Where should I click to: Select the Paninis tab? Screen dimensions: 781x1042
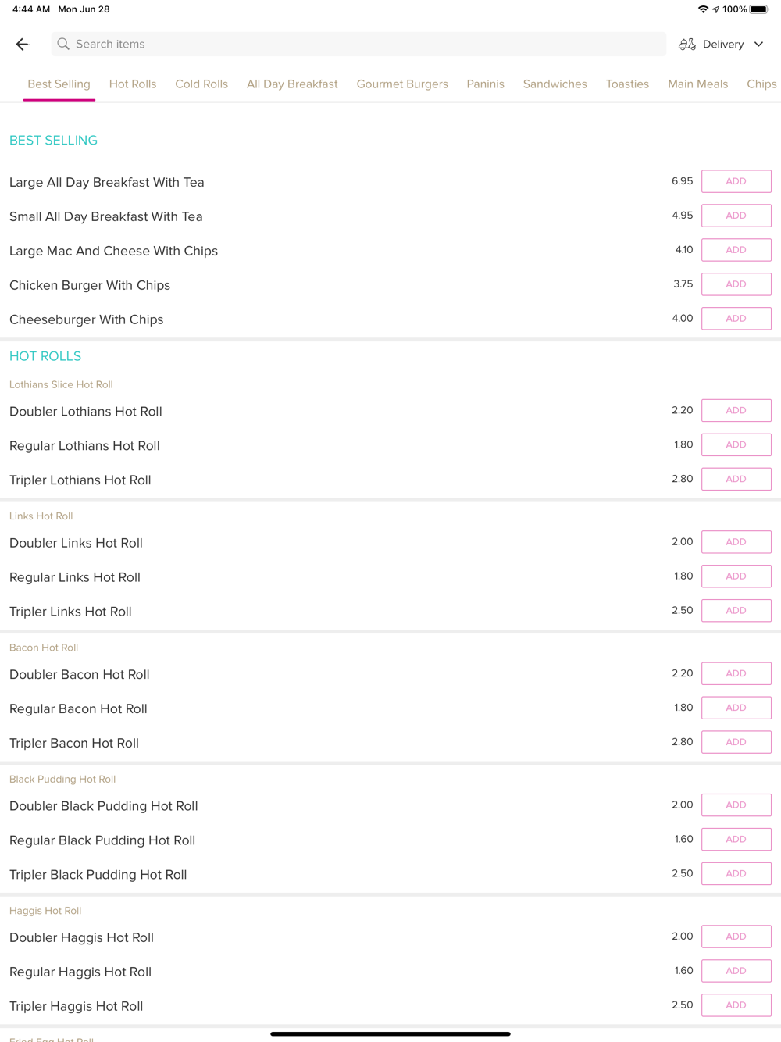(x=485, y=84)
